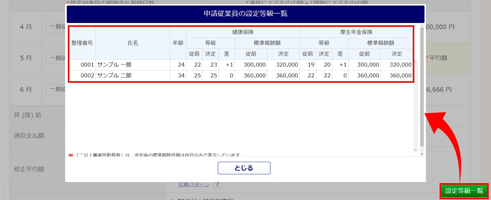Viewport: 491px width, 200px height.
Task: Open the 6月 dropdown
Action: [x=55, y=90]
